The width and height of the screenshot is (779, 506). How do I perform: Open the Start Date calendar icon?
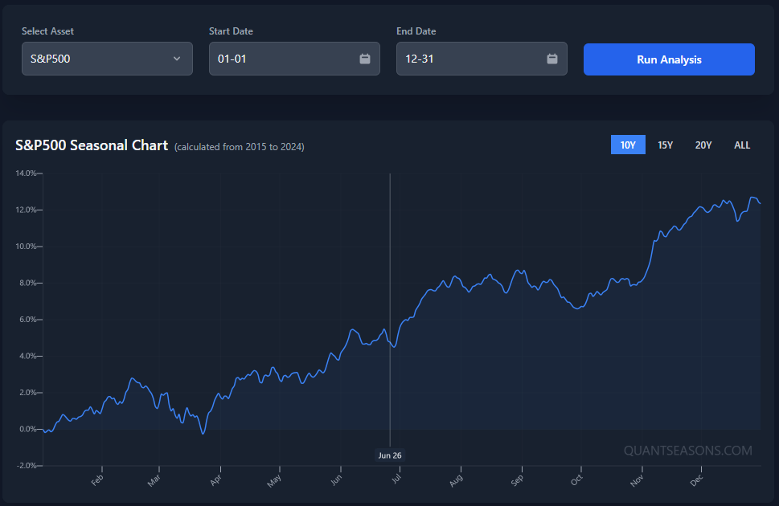point(365,59)
